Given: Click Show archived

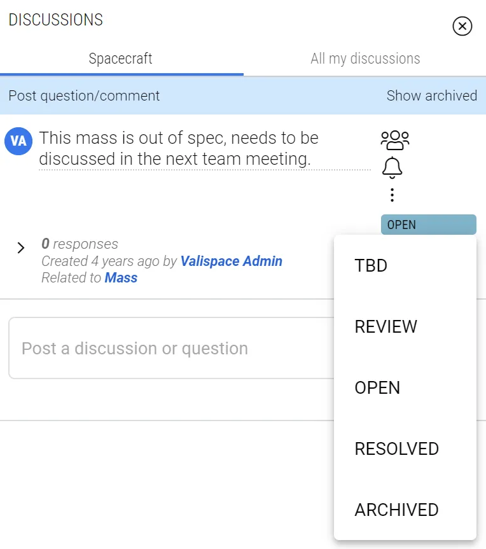Looking at the screenshot, I should pos(432,95).
